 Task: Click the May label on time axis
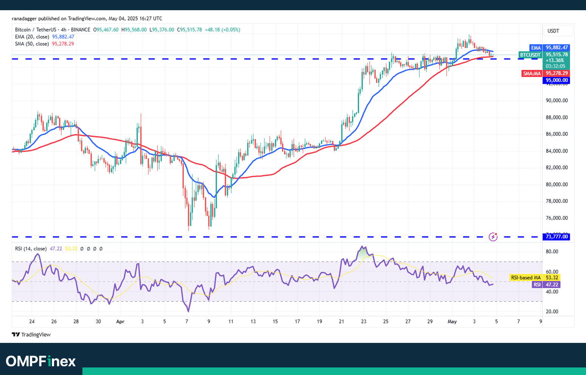pyautogui.click(x=452, y=322)
